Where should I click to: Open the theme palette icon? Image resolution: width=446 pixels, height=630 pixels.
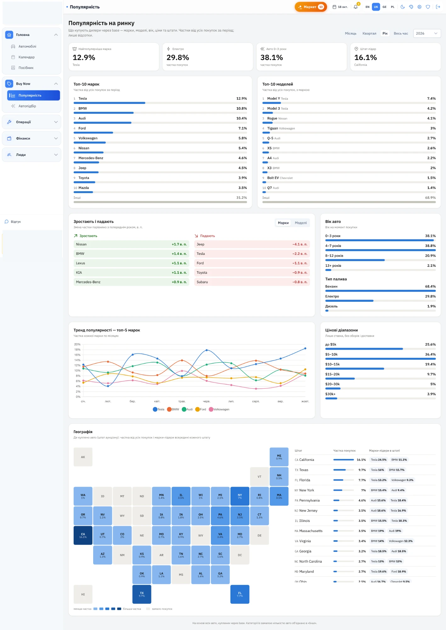411,7
